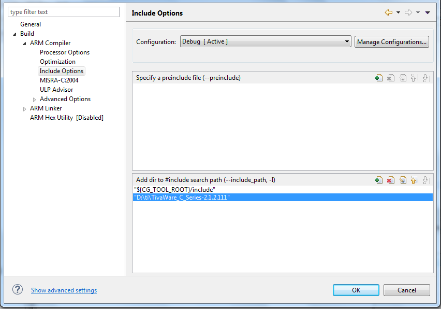Move the TivaWare include path up

coord(414,179)
